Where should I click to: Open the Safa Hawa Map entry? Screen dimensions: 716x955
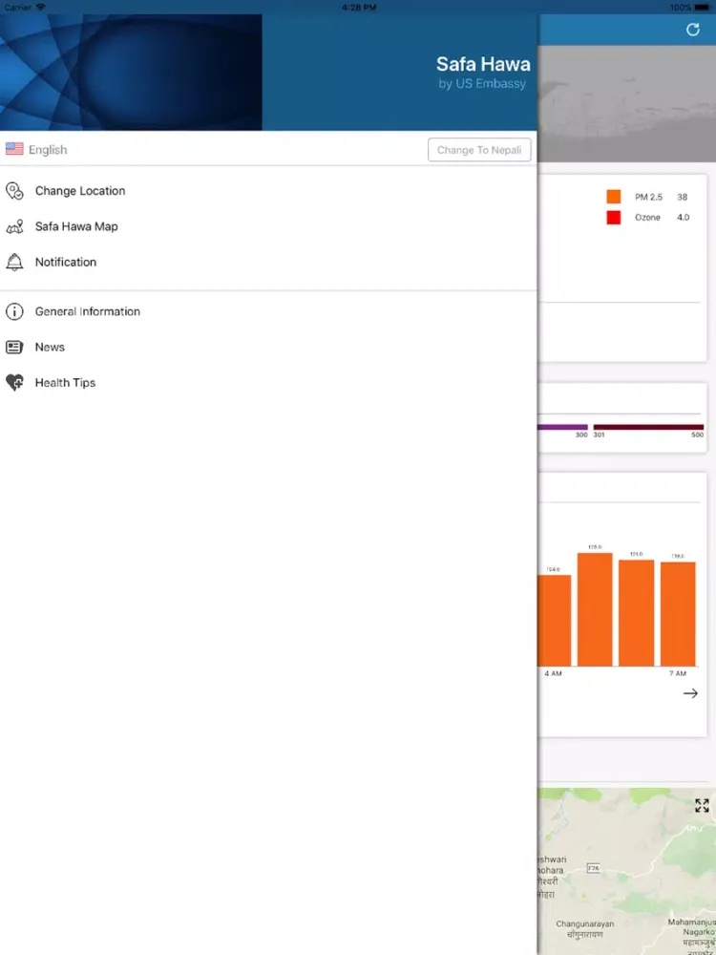[x=268, y=226]
